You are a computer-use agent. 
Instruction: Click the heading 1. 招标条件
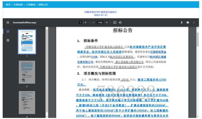click(x=88, y=41)
